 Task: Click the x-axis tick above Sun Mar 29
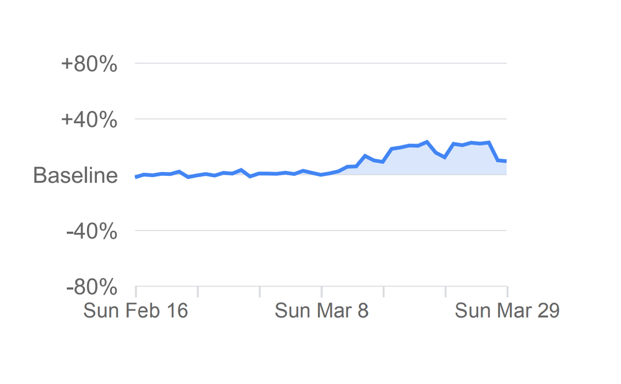[507, 291]
